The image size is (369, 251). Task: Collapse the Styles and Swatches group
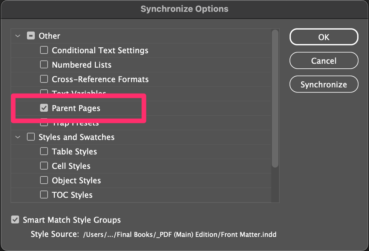18,137
